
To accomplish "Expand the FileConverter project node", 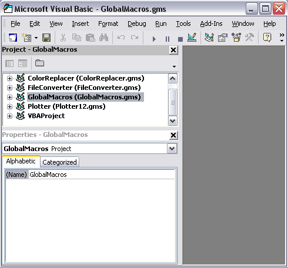I will 9,88.
